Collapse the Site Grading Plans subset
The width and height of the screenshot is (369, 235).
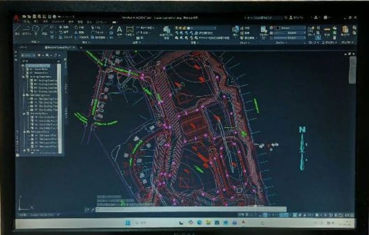coord(24,95)
